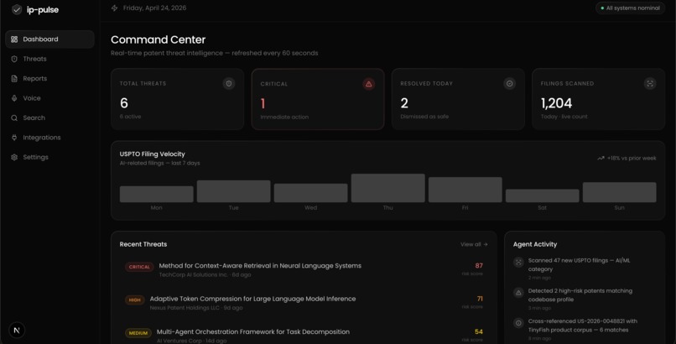Click the Agent Activity heading

(535, 244)
